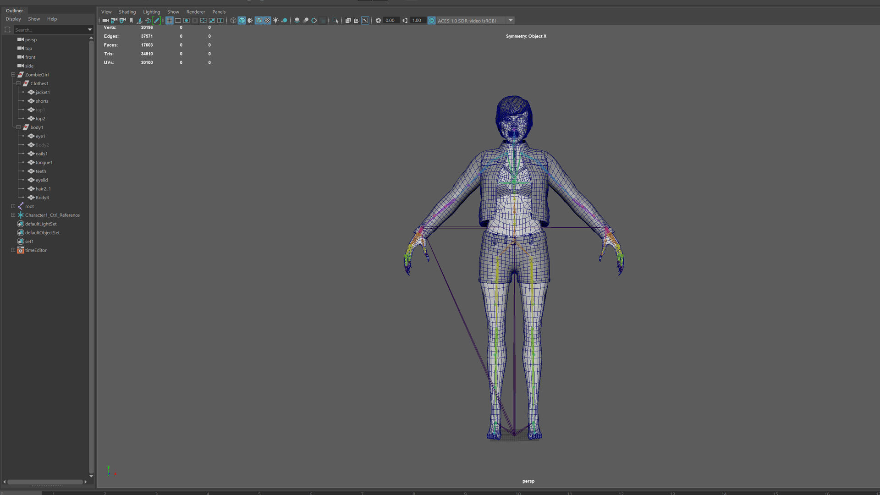Toggle the Shadows icon
Image resolution: width=880 pixels, height=495 pixels.
click(284, 21)
